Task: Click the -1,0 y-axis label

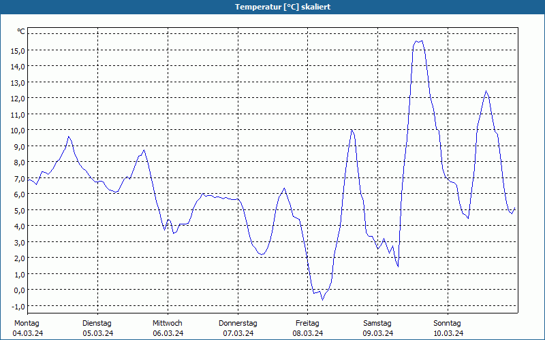Action: pyautogui.click(x=18, y=307)
